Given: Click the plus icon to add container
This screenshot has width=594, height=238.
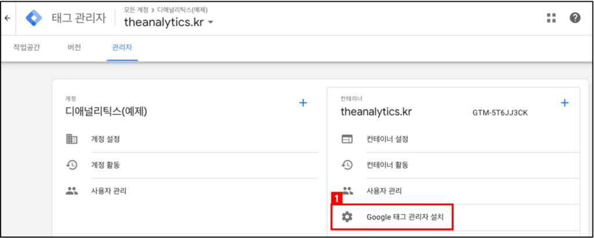Looking at the screenshot, I should click(564, 103).
